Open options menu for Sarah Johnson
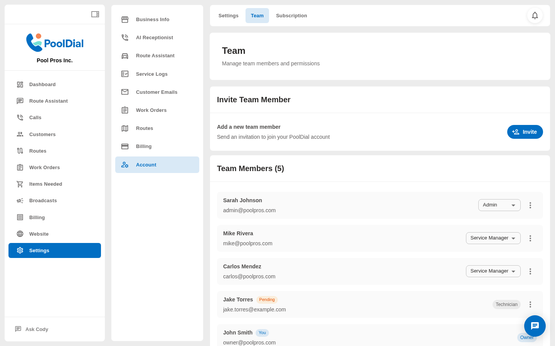Screen dimensions: 555x346 tap(530, 205)
